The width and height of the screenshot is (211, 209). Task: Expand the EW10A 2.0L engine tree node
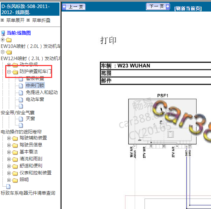2,40
